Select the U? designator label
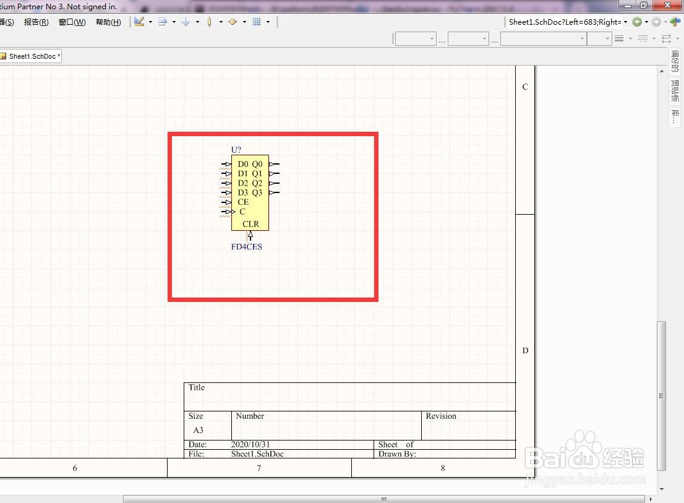The image size is (684, 503). pos(236,150)
